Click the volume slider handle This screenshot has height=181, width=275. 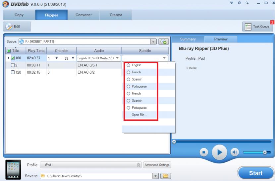click(265, 152)
